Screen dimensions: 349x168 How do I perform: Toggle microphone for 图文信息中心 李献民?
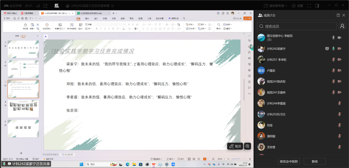tap(333, 38)
